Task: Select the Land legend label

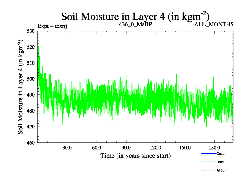Action: click(220, 162)
